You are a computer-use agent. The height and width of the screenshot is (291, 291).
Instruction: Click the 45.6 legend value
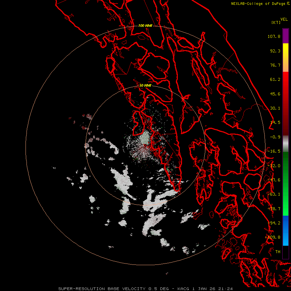275,94
